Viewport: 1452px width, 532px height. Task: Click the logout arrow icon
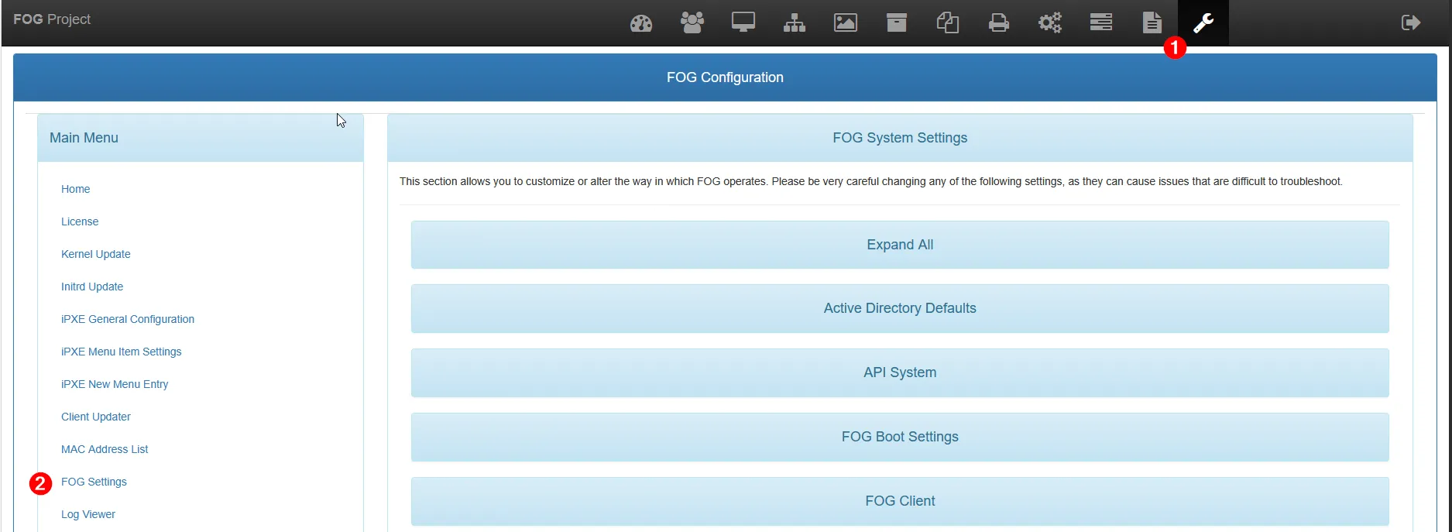(x=1410, y=22)
